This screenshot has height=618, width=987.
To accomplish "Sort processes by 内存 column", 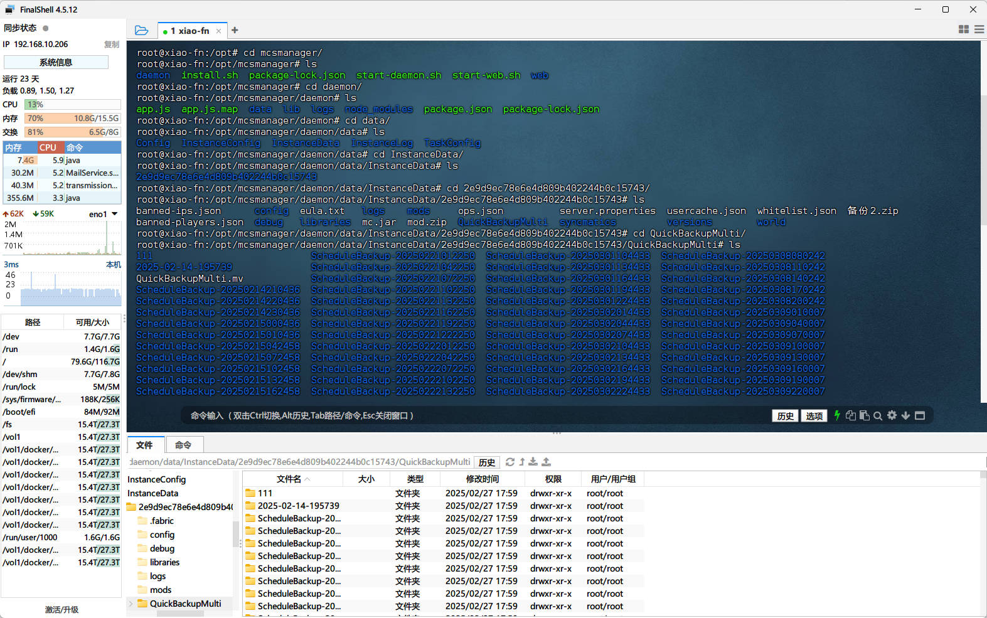I will [19, 147].
